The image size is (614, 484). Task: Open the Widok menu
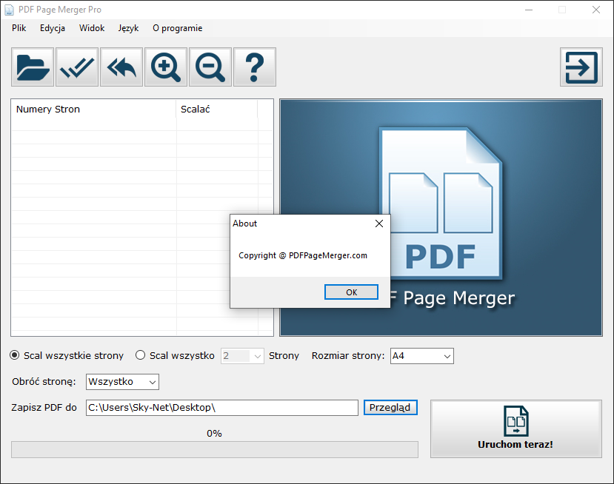(92, 28)
